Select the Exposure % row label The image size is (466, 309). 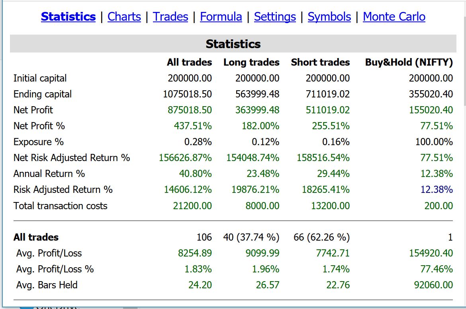click(38, 142)
